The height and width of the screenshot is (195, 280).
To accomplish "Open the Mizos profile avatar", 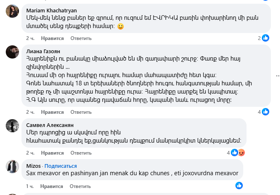I will (x=12, y=166).
